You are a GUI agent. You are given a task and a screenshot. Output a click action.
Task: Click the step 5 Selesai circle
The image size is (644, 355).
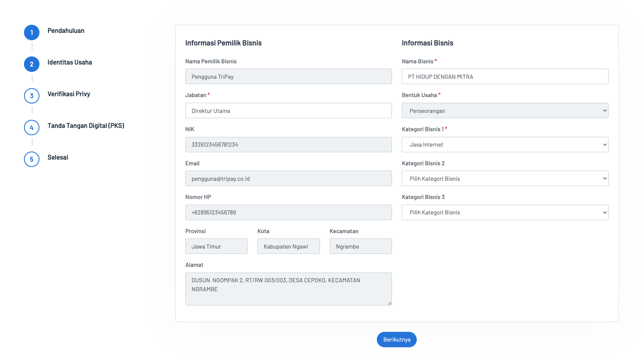tap(32, 159)
